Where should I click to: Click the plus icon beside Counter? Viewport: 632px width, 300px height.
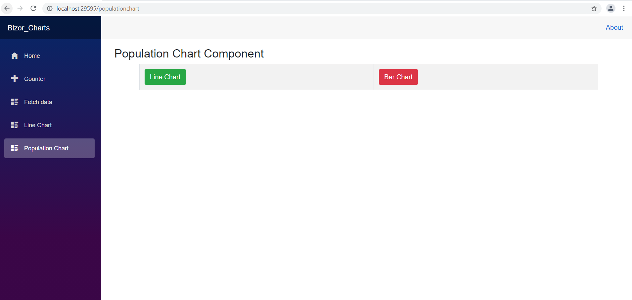15,79
